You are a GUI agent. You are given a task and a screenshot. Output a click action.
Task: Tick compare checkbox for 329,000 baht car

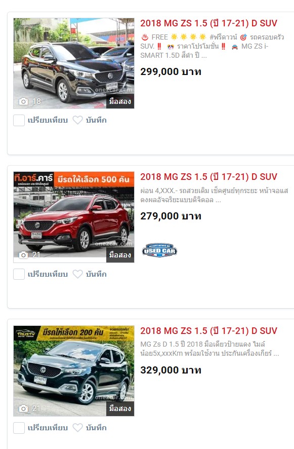pyautogui.click(x=19, y=428)
